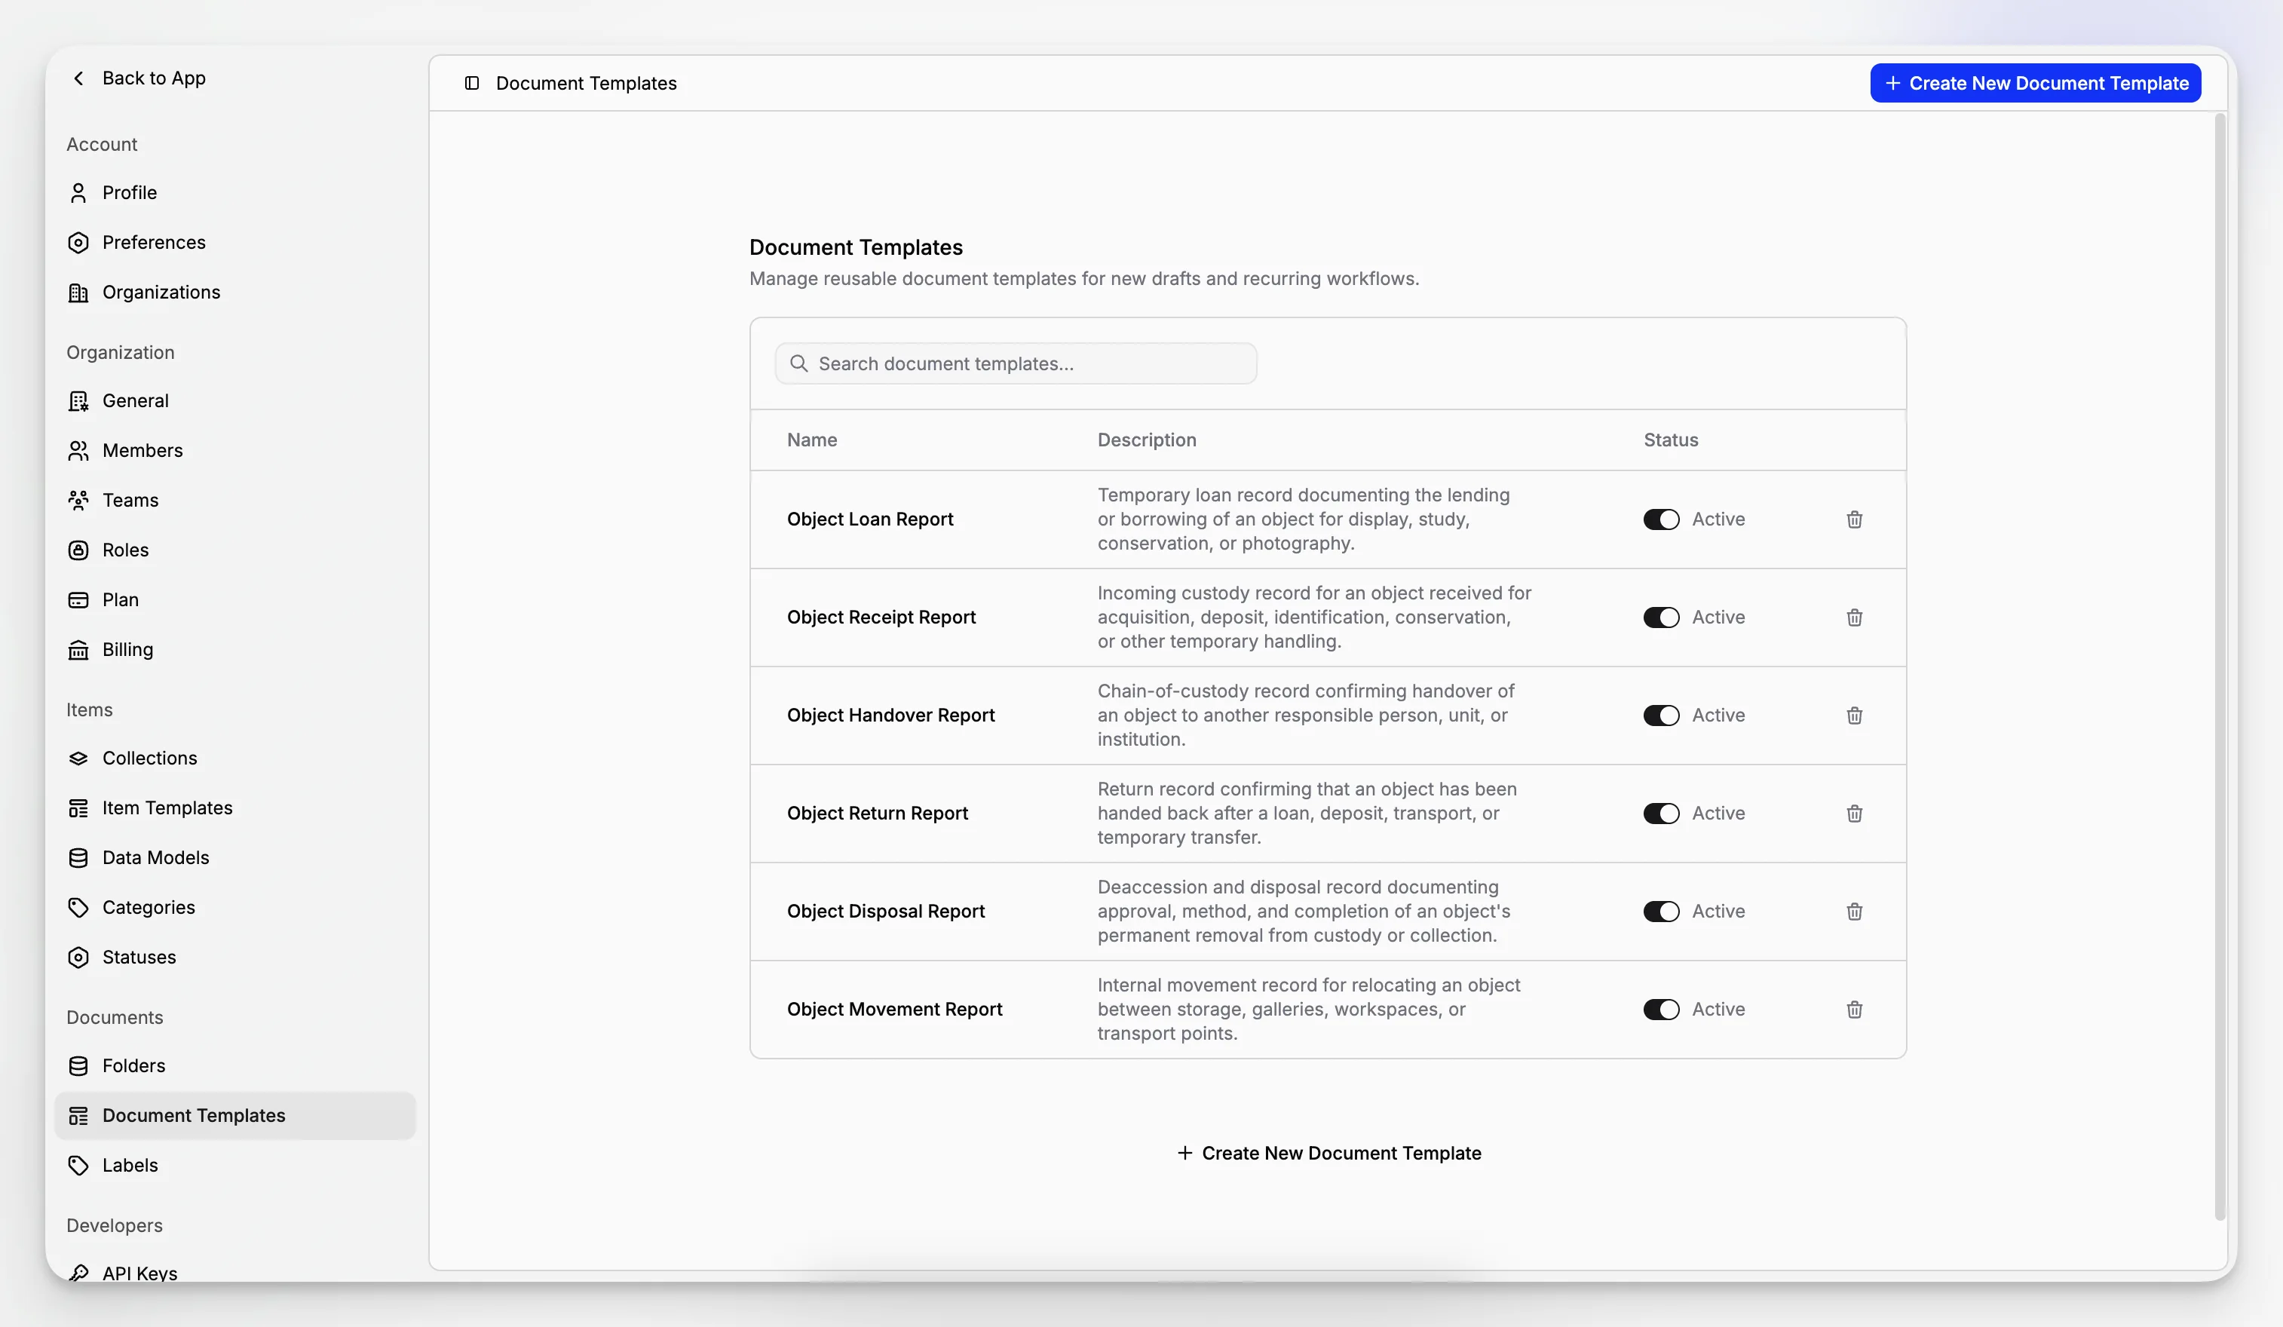Click the Collections layers icon
The width and height of the screenshot is (2283, 1327).
tap(79, 759)
